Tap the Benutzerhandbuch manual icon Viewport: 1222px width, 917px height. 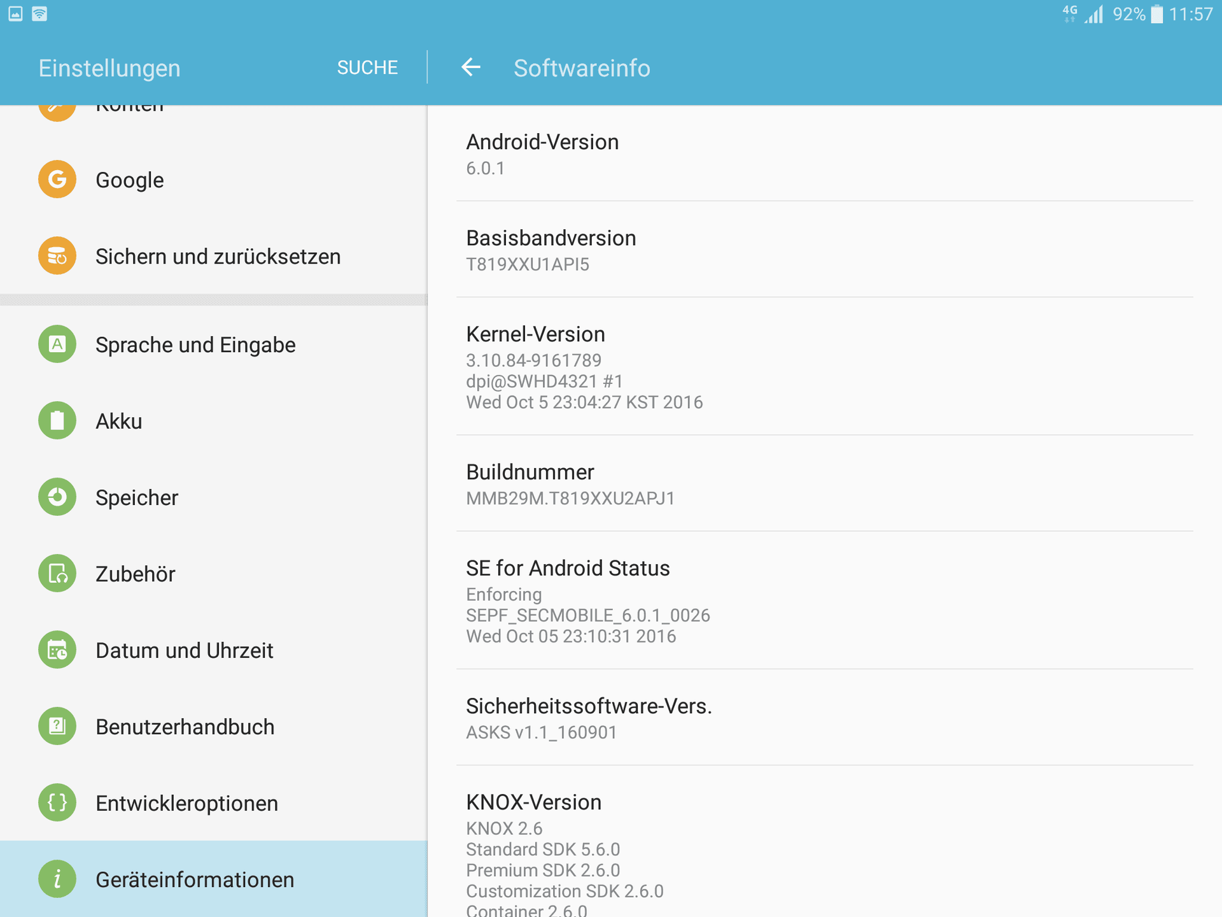[x=57, y=727]
